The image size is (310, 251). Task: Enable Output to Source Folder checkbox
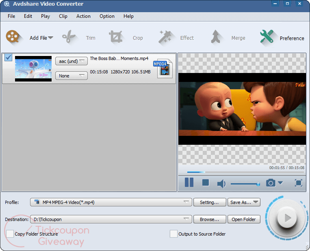173,234
